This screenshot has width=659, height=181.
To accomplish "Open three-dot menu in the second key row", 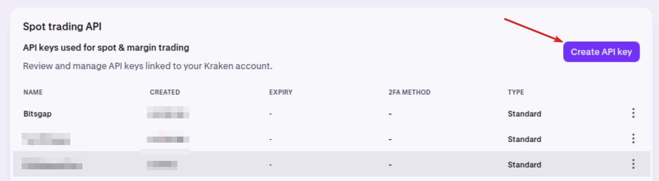I will pyautogui.click(x=633, y=139).
